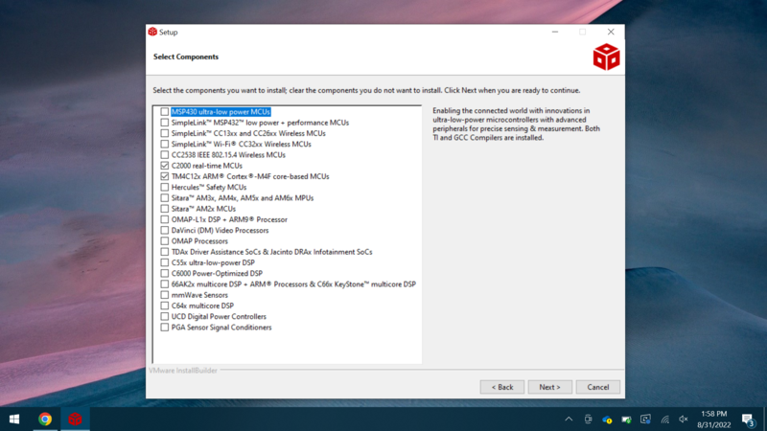Tick DaVinci (DM) Video Processors checkbox

164,230
